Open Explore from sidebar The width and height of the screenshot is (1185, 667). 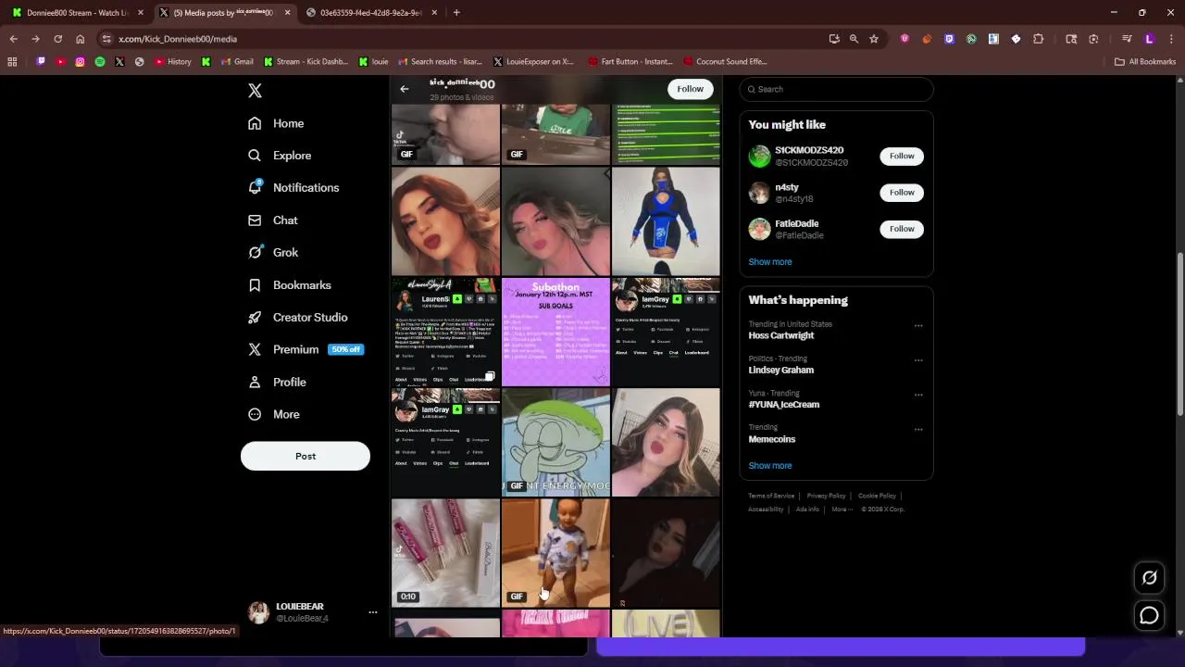280,156
